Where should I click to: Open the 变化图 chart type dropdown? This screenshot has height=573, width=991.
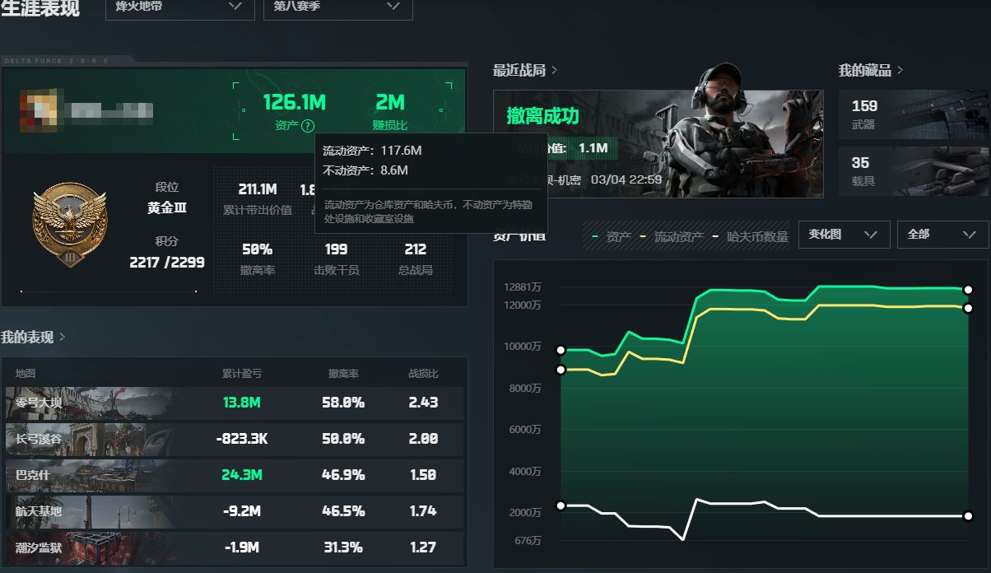[x=844, y=235]
